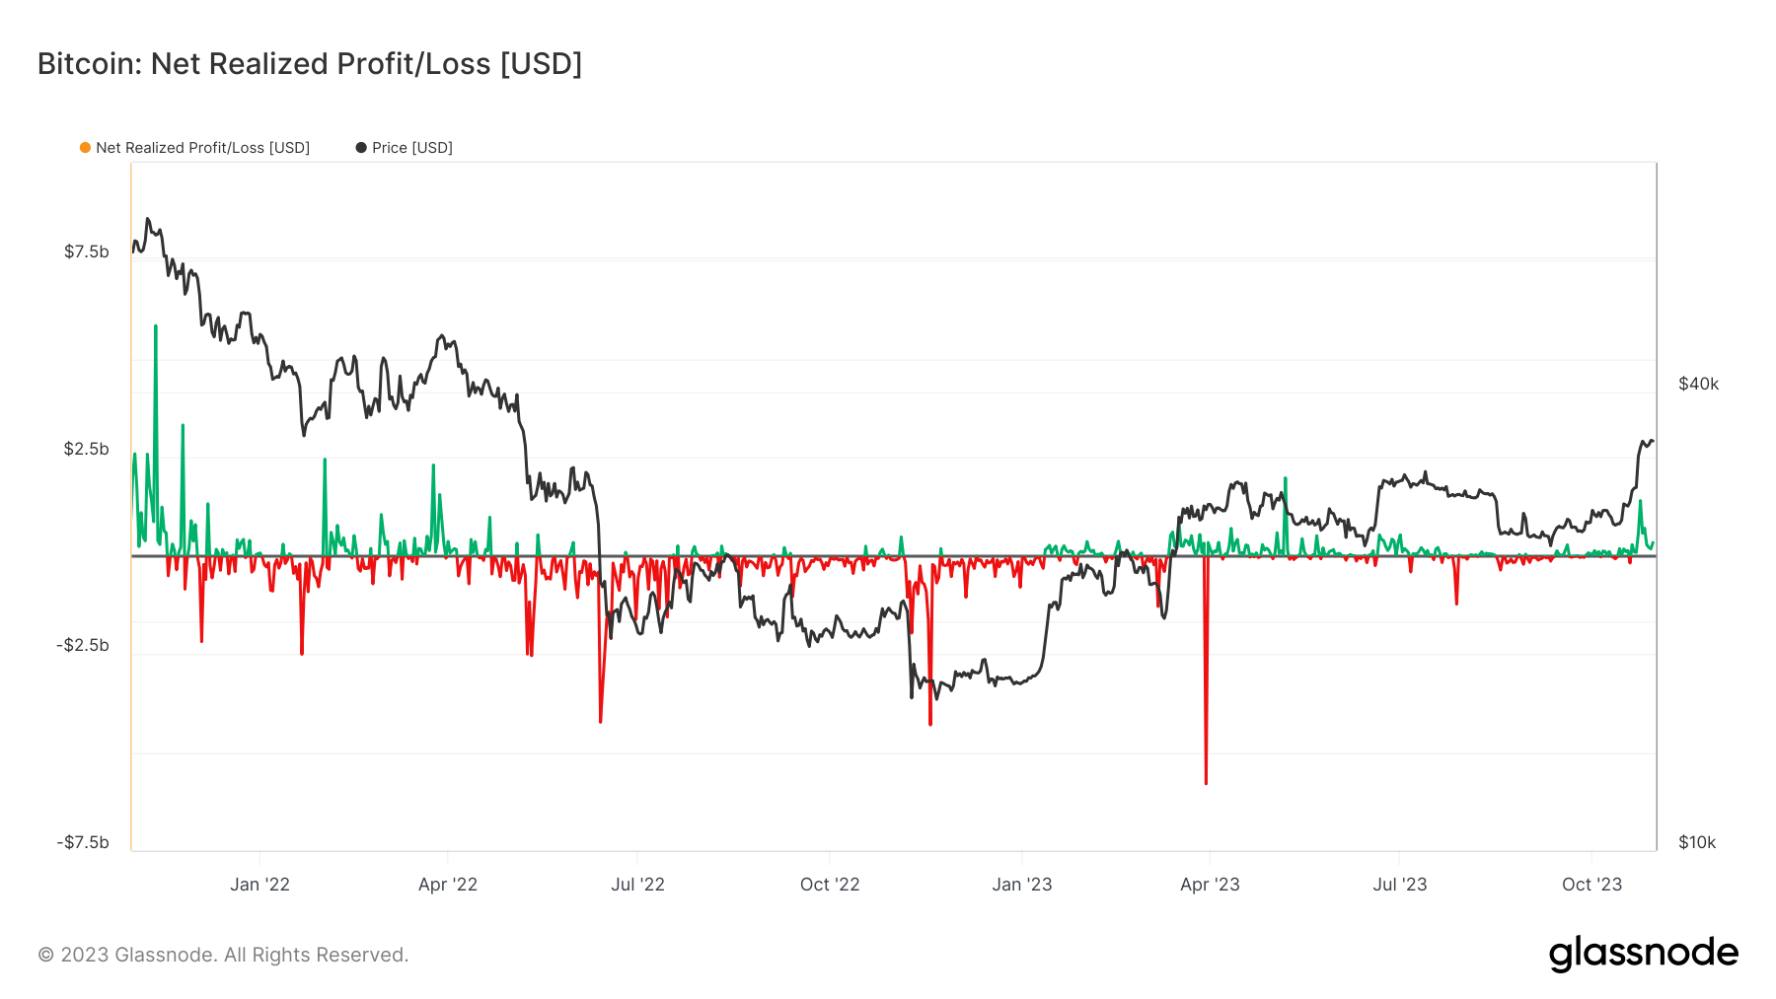Select the Oct '23 x-axis label
The width and height of the screenshot is (1776, 999).
(x=1591, y=885)
